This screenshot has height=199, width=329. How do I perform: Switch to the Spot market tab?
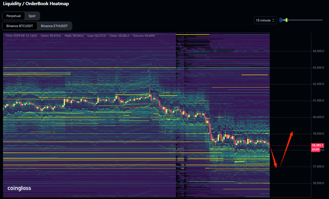[32, 16]
